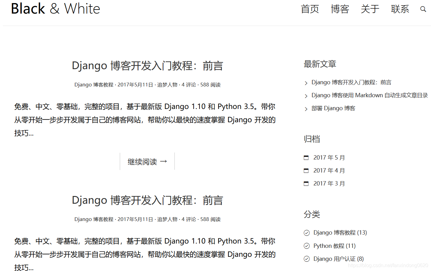Click check-circle icon beside Python 教程 (11)
The width and height of the screenshot is (431, 271).
pos(307,246)
